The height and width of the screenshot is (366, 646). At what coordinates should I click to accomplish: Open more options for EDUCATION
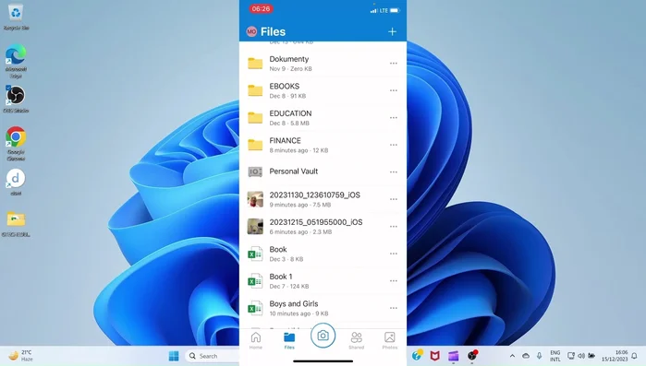tap(394, 117)
